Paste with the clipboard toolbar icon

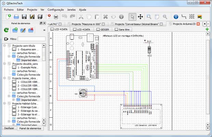pyautogui.click(x=97, y=17)
